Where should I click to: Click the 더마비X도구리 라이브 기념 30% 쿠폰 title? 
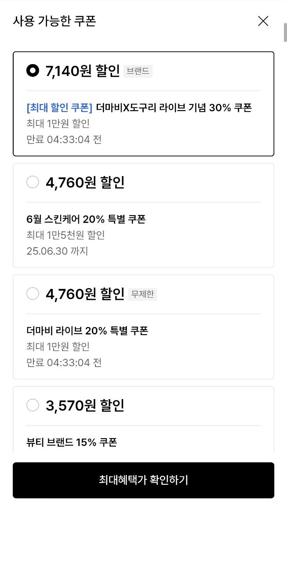pyautogui.click(x=174, y=108)
